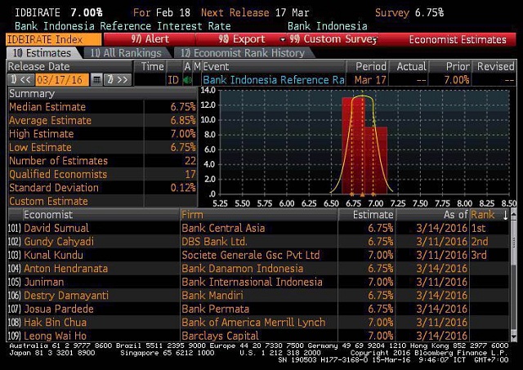Open the calendar picker beside release date
The height and width of the screenshot is (370, 523).
(97, 80)
